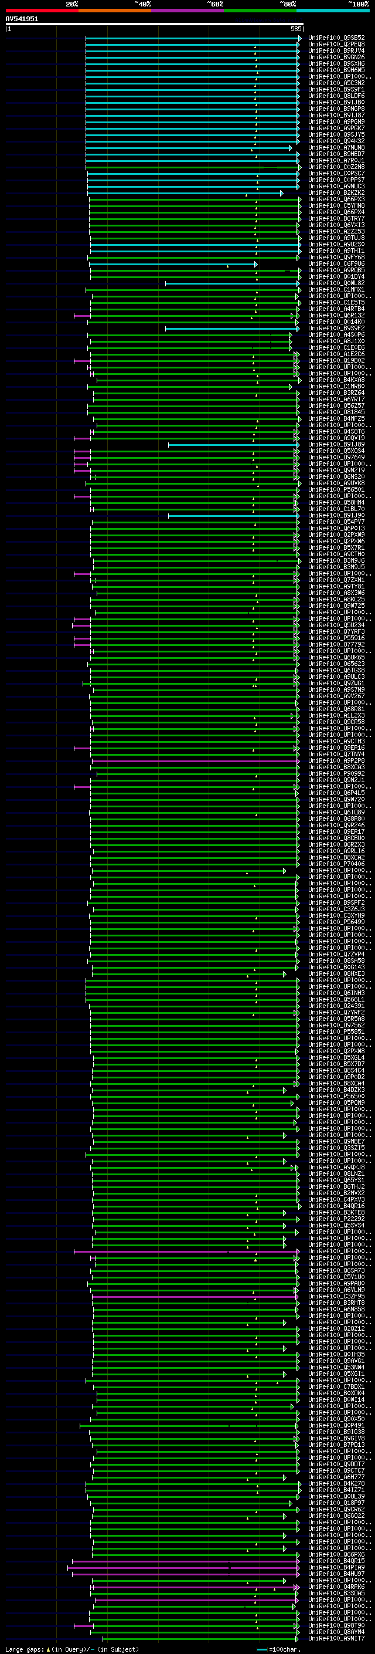
Task: Open hit UniRef100_Q0UL39
Action: point(336,1497)
